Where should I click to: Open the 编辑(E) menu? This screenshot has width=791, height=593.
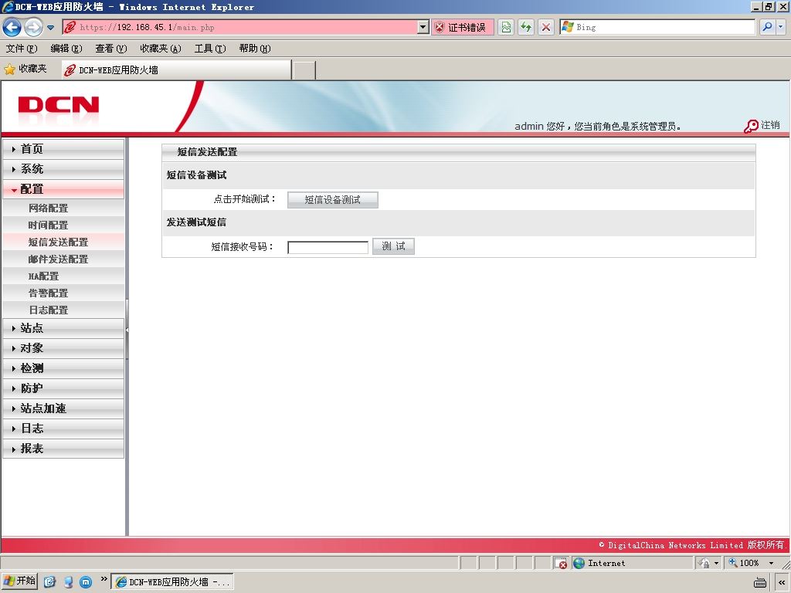(x=66, y=49)
